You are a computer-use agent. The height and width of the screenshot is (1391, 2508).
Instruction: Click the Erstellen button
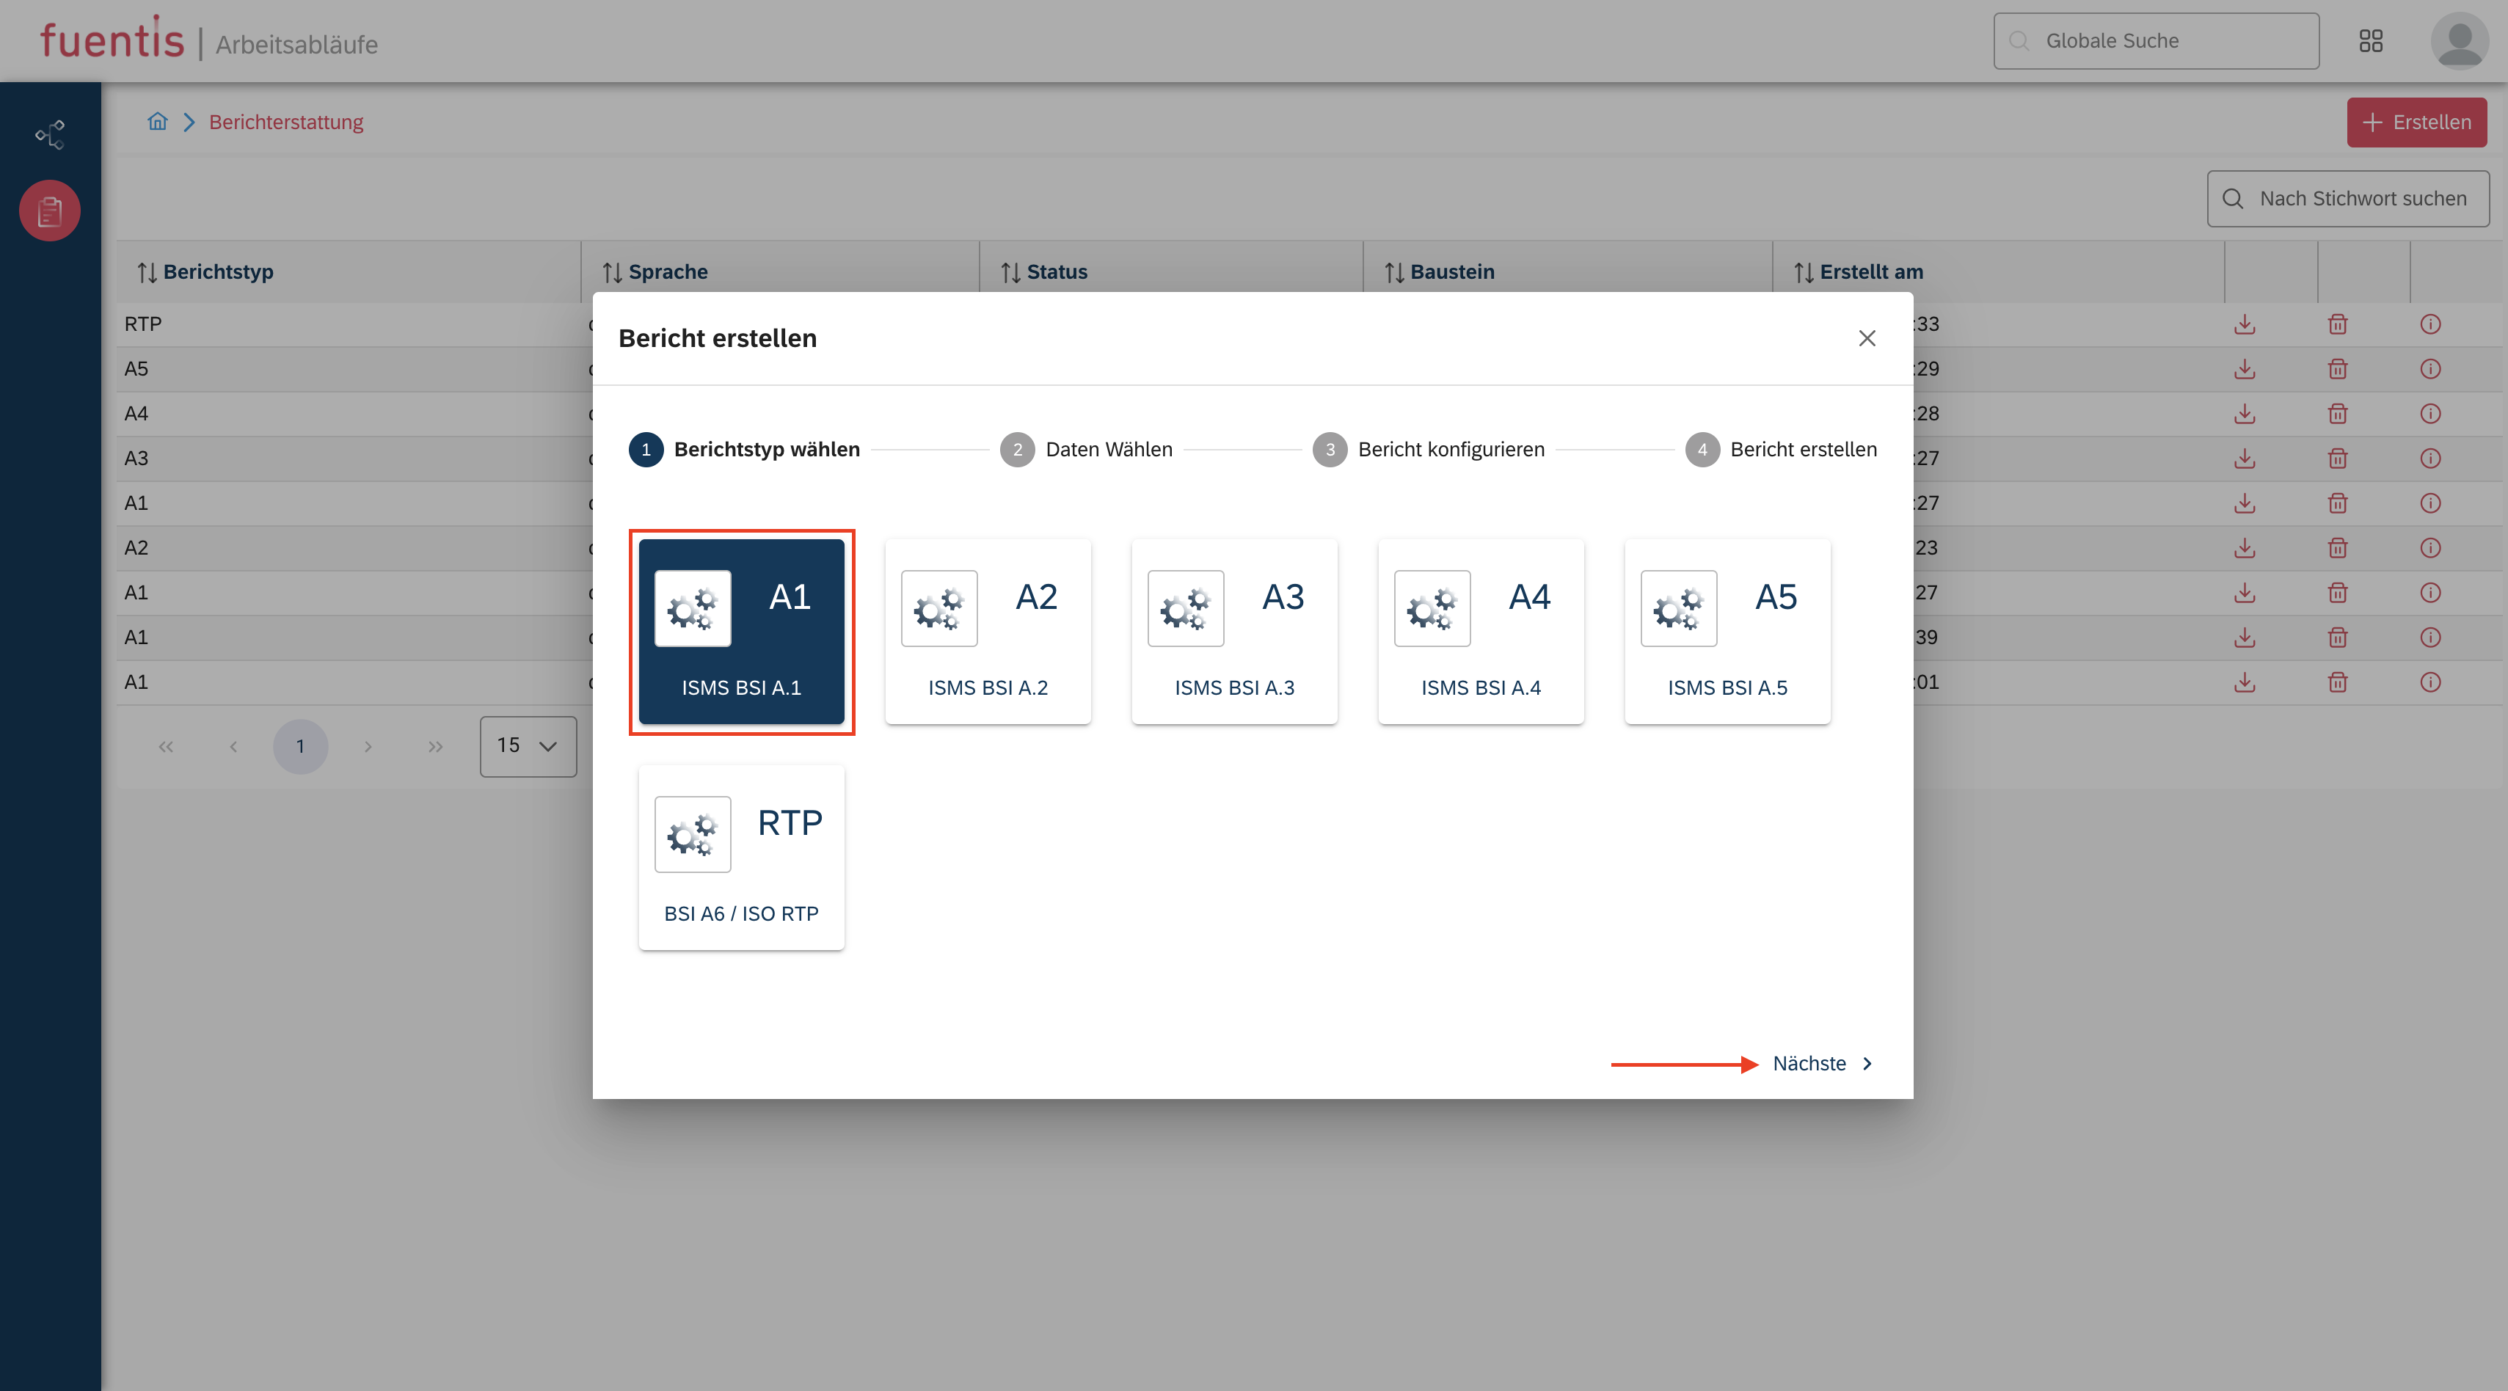pos(2416,123)
